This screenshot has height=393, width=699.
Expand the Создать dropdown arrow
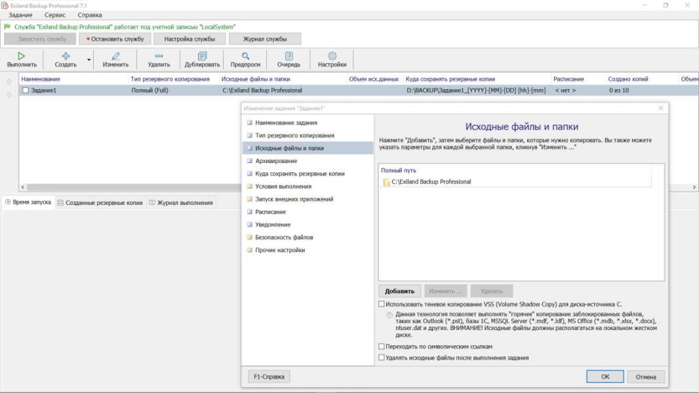tap(89, 60)
